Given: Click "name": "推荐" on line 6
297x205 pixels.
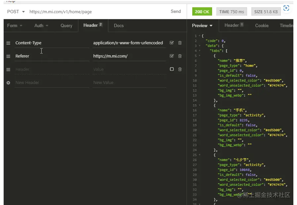Looking at the screenshot, I should (x=232, y=61).
